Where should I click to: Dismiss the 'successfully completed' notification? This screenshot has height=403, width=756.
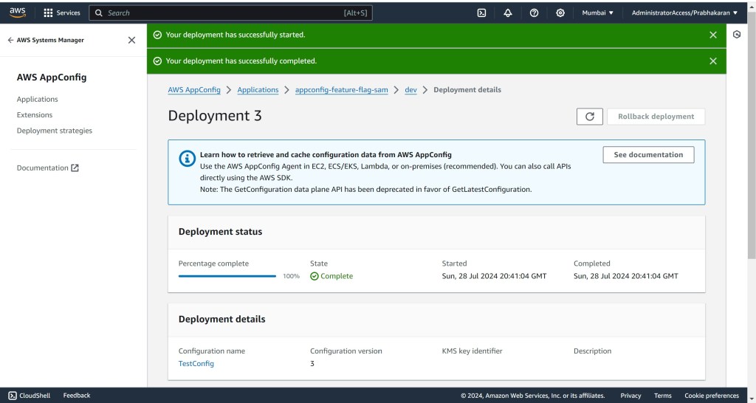pos(712,61)
